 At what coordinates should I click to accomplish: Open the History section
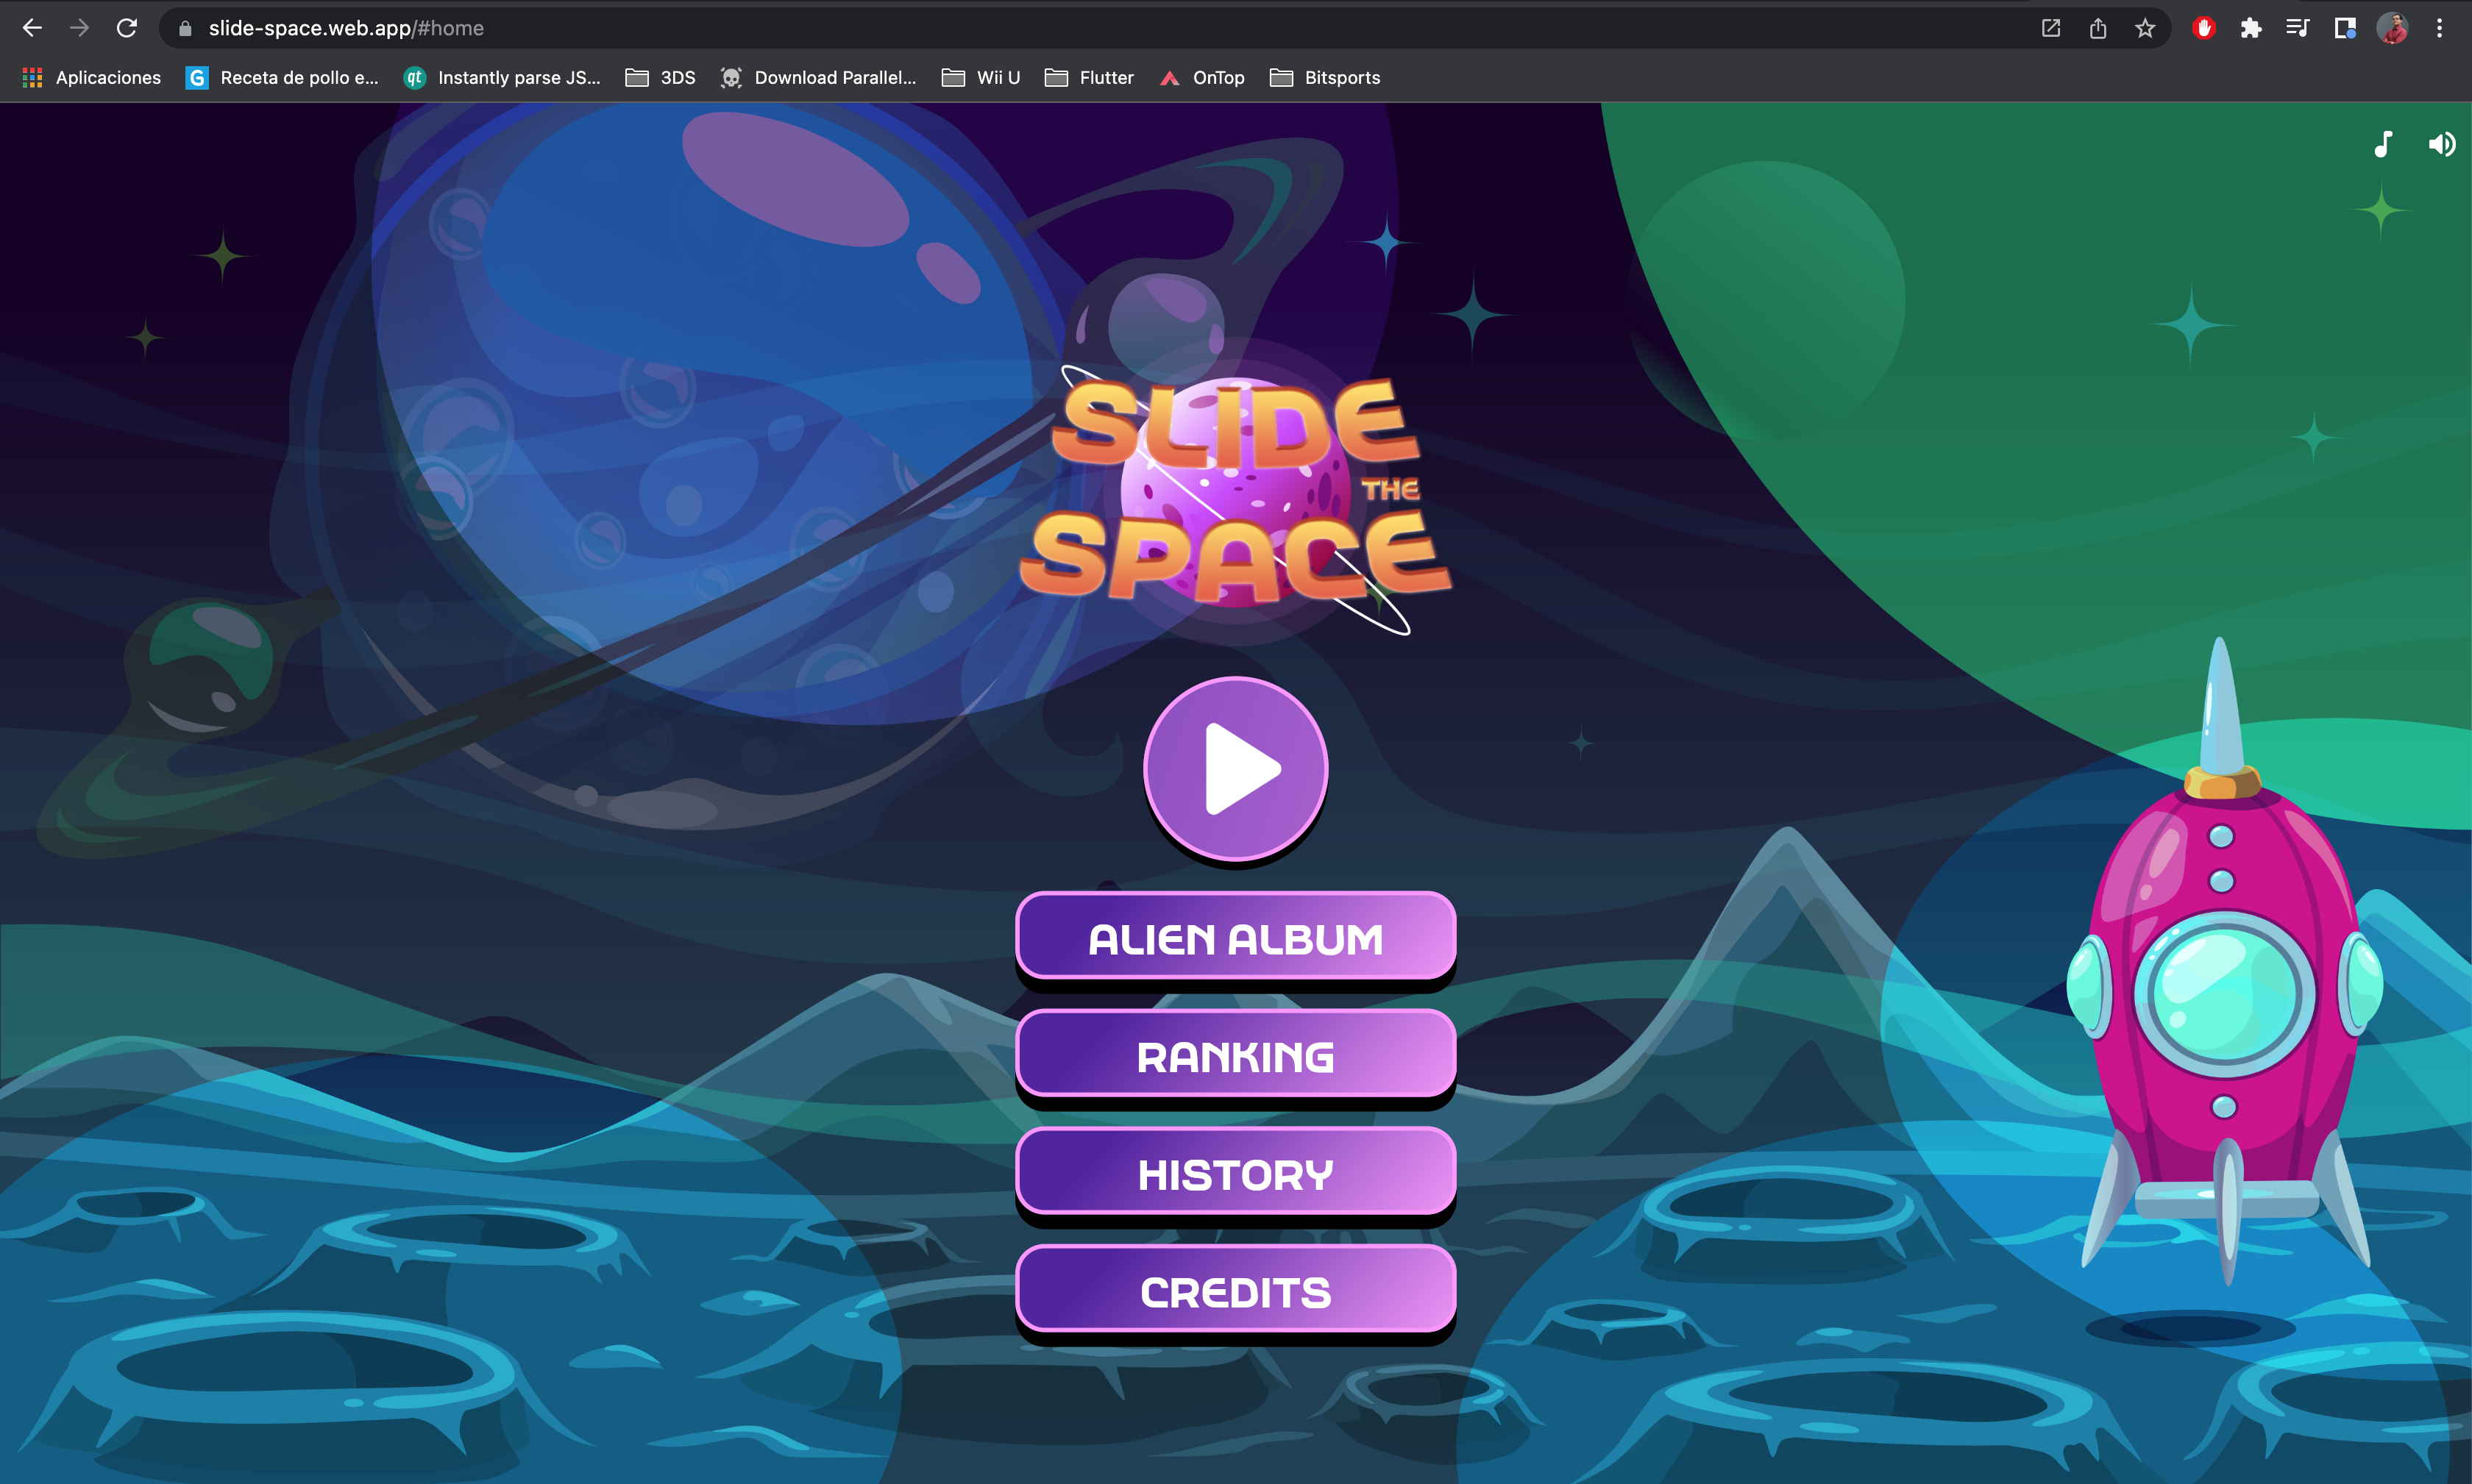click(1235, 1173)
